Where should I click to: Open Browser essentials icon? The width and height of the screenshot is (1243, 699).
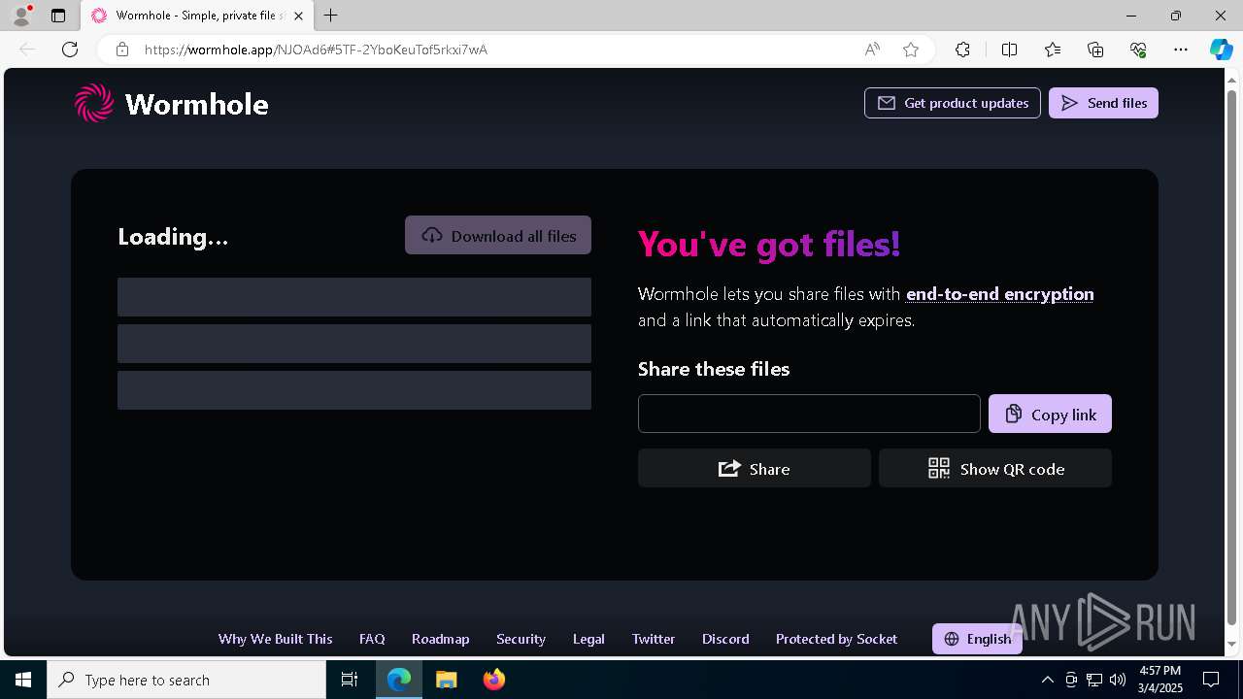(x=1138, y=50)
